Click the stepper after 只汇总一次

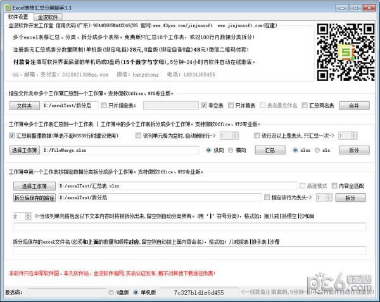(348, 135)
